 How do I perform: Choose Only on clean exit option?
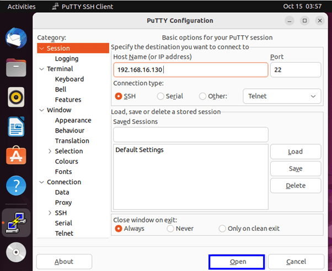click(x=222, y=229)
